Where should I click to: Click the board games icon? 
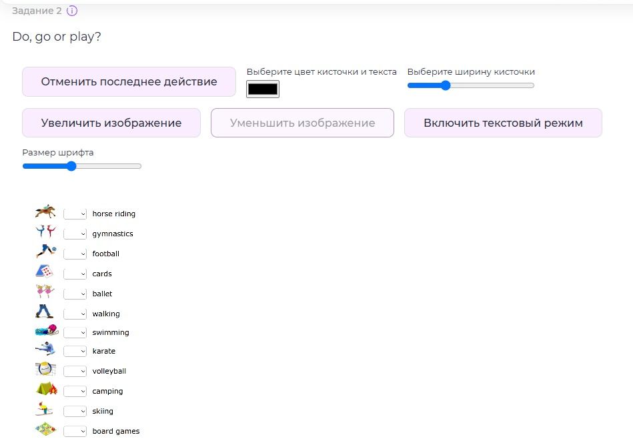pos(45,429)
